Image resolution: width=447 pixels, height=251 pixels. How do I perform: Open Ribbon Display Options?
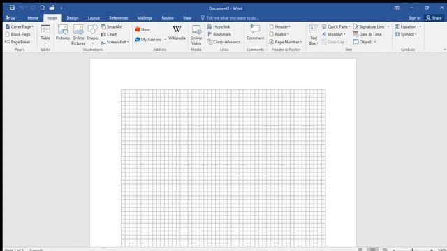397,8
